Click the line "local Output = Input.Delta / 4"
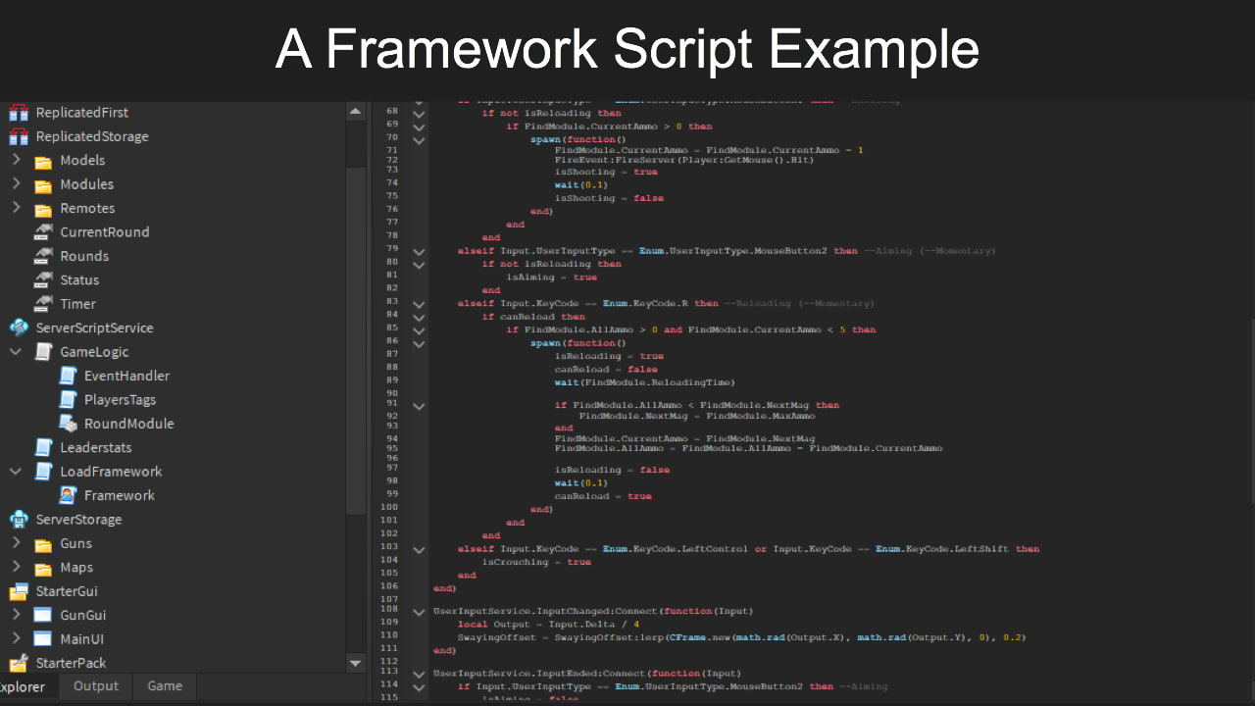The width and height of the screenshot is (1255, 706). pos(548,624)
